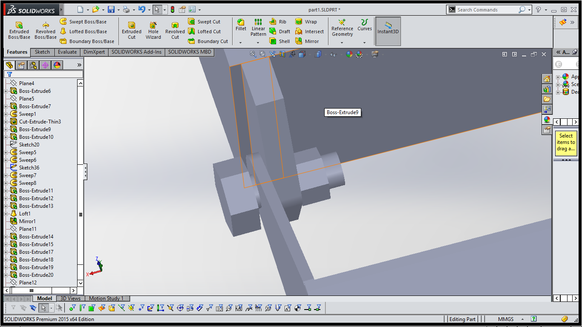This screenshot has height=327, width=582.
Task: Expand the Loft1 tree node
Action: tap(6, 214)
